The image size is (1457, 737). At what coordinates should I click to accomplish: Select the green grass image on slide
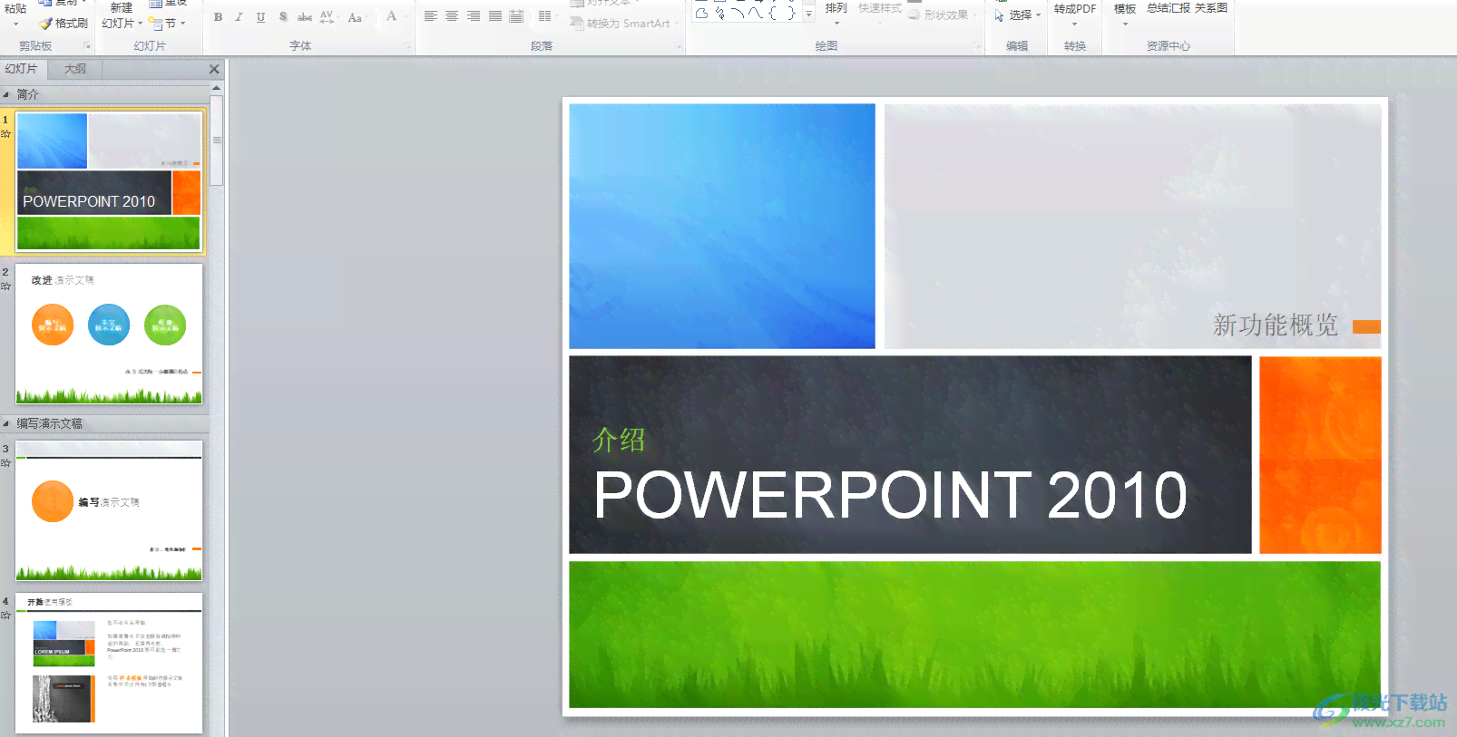pyautogui.click(x=974, y=635)
